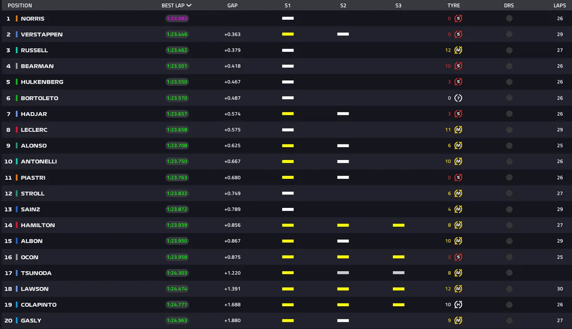Click Piastri's orange team color bar
This screenshot has width=572, height=329.
[17, 178]
